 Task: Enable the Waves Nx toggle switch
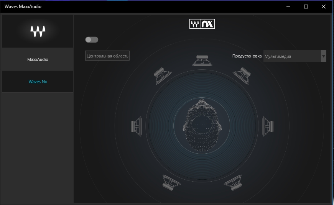(92, 39)
